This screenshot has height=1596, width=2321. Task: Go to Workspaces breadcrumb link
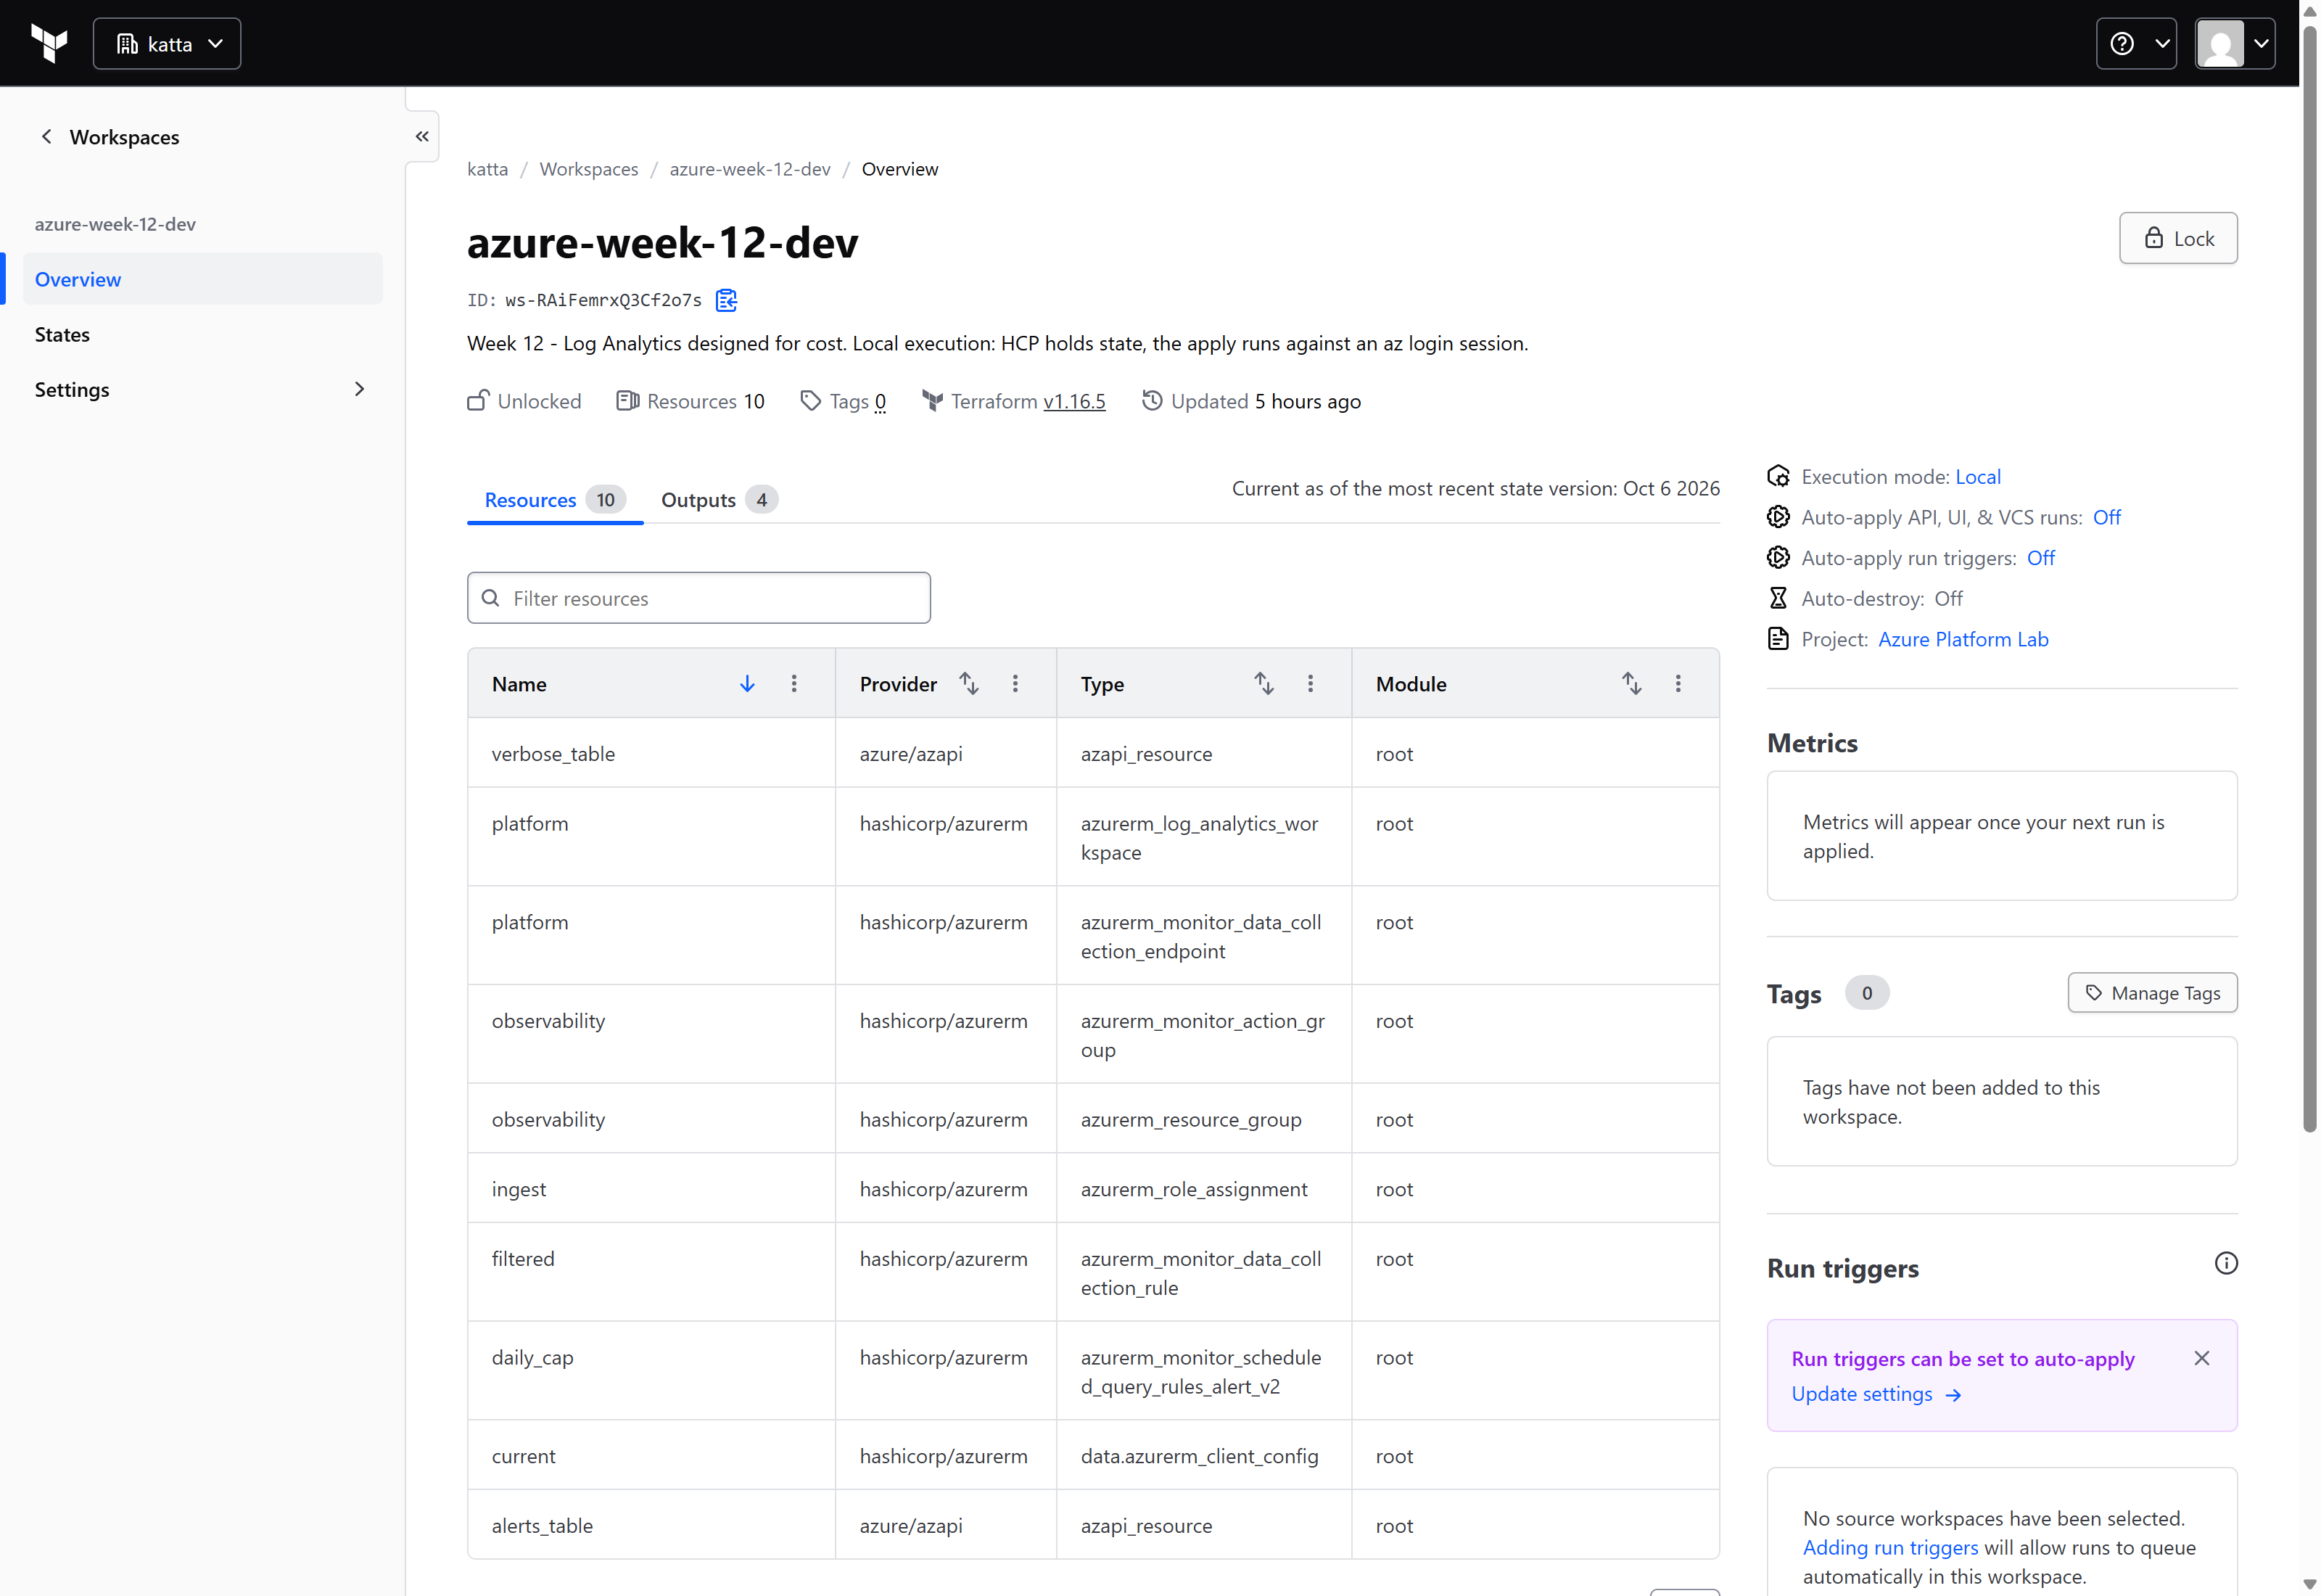click(x=588, y=169)
